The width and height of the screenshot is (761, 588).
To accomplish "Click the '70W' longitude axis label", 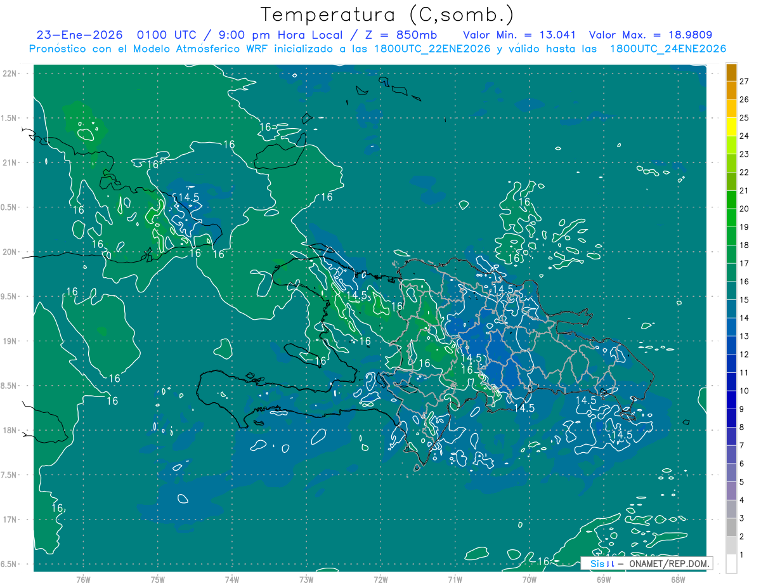I will click(530, 579).
